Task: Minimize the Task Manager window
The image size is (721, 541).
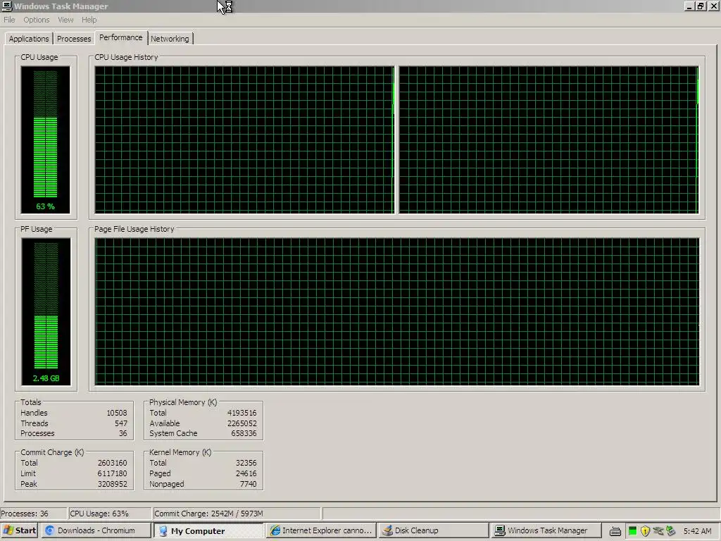Action: click(689, 6)
